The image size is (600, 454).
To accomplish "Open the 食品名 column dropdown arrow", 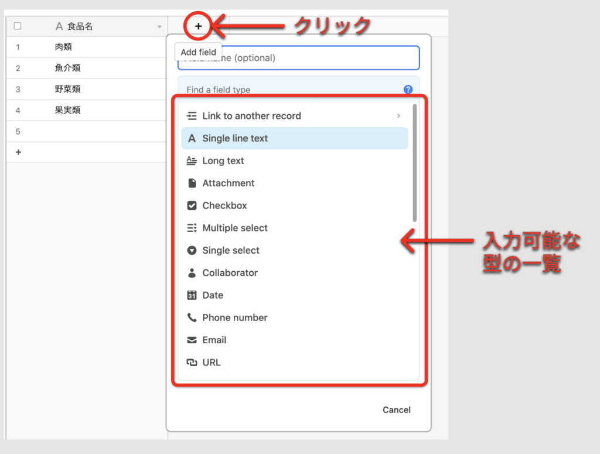I will [159, 27].
